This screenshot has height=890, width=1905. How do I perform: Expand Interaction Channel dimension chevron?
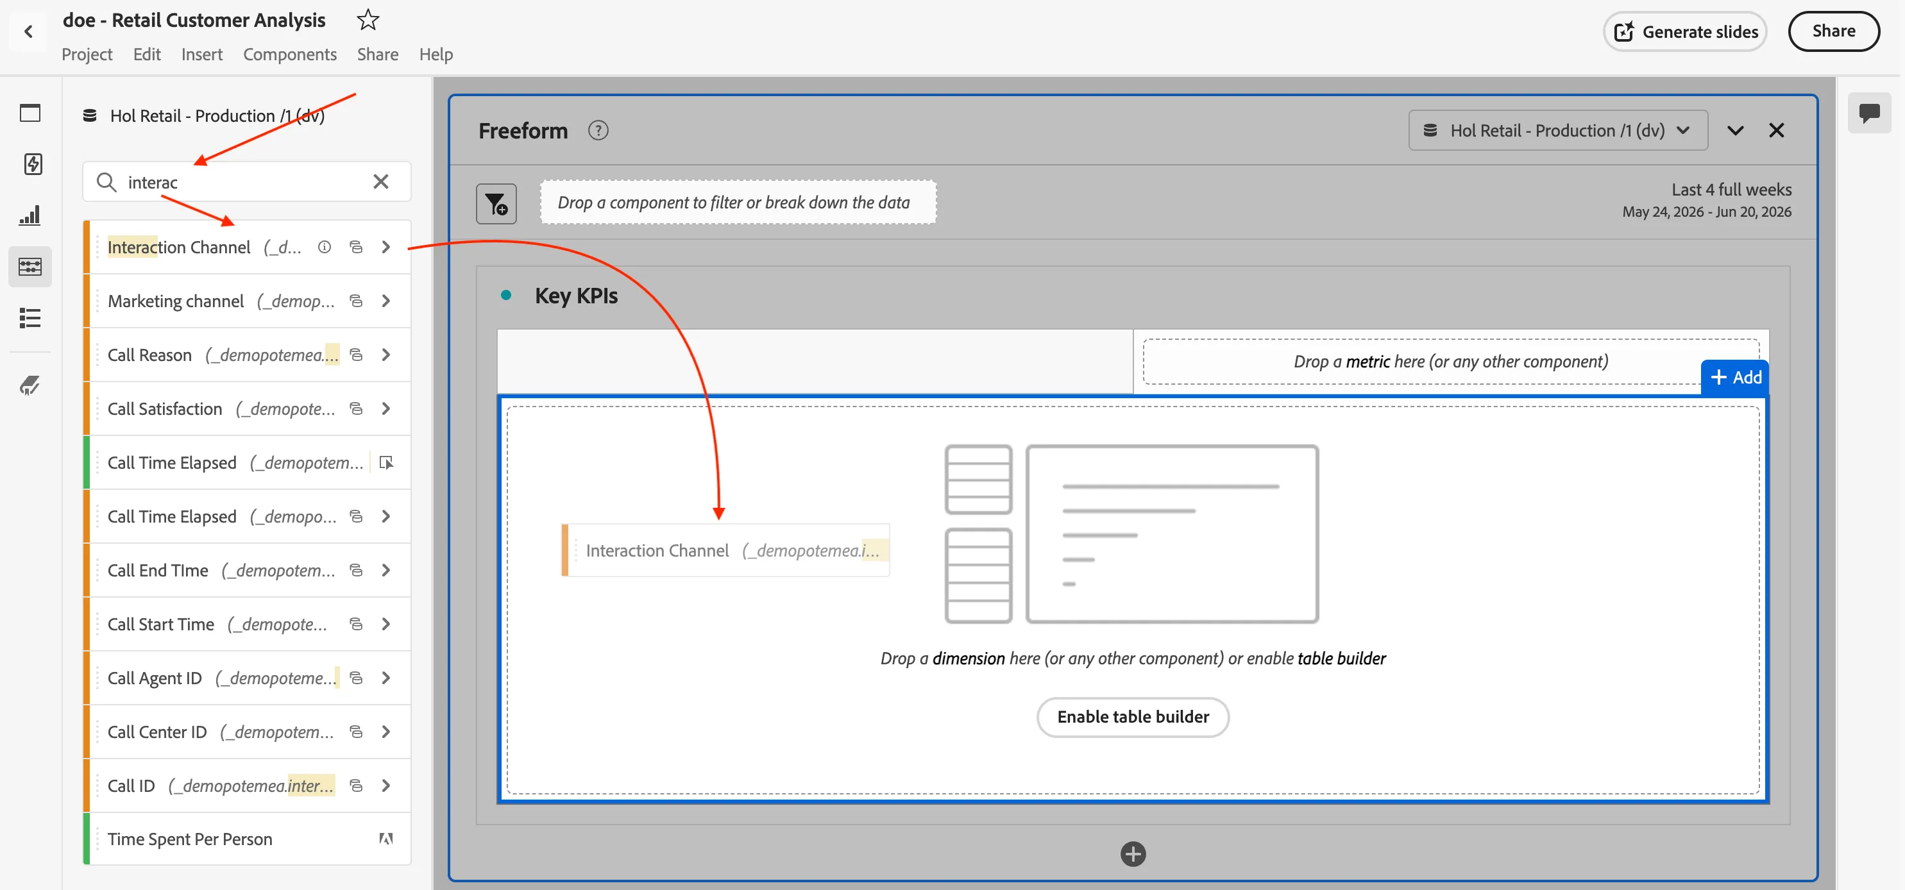[x=385, y=247]
